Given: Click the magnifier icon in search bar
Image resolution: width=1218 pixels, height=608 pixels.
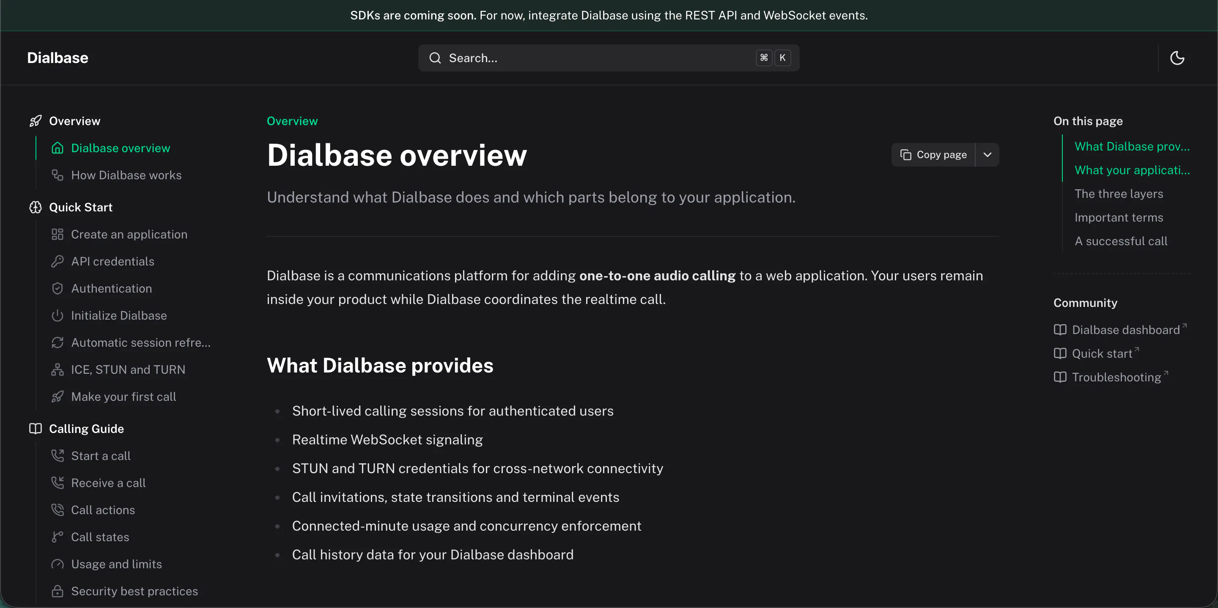Looking at the screenshot, I should pos(435,58).
